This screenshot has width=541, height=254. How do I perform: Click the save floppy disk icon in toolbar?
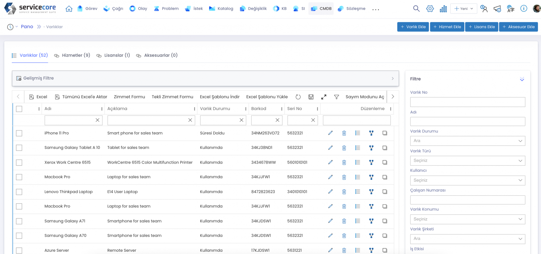coord(311,97)
